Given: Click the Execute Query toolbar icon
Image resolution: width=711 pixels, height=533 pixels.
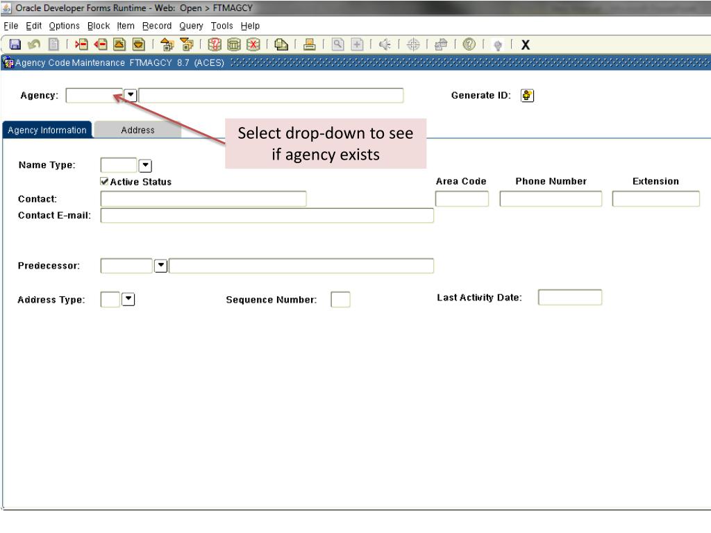Looking at the screenshot, I should point(234,44).
